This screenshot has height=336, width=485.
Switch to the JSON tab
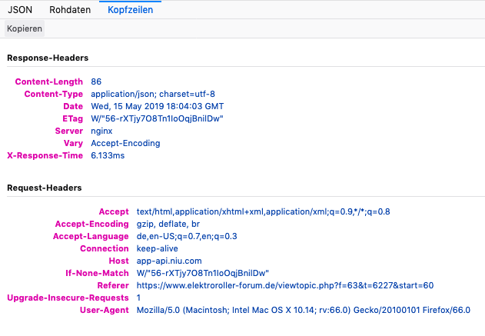[x=20, y=10]
